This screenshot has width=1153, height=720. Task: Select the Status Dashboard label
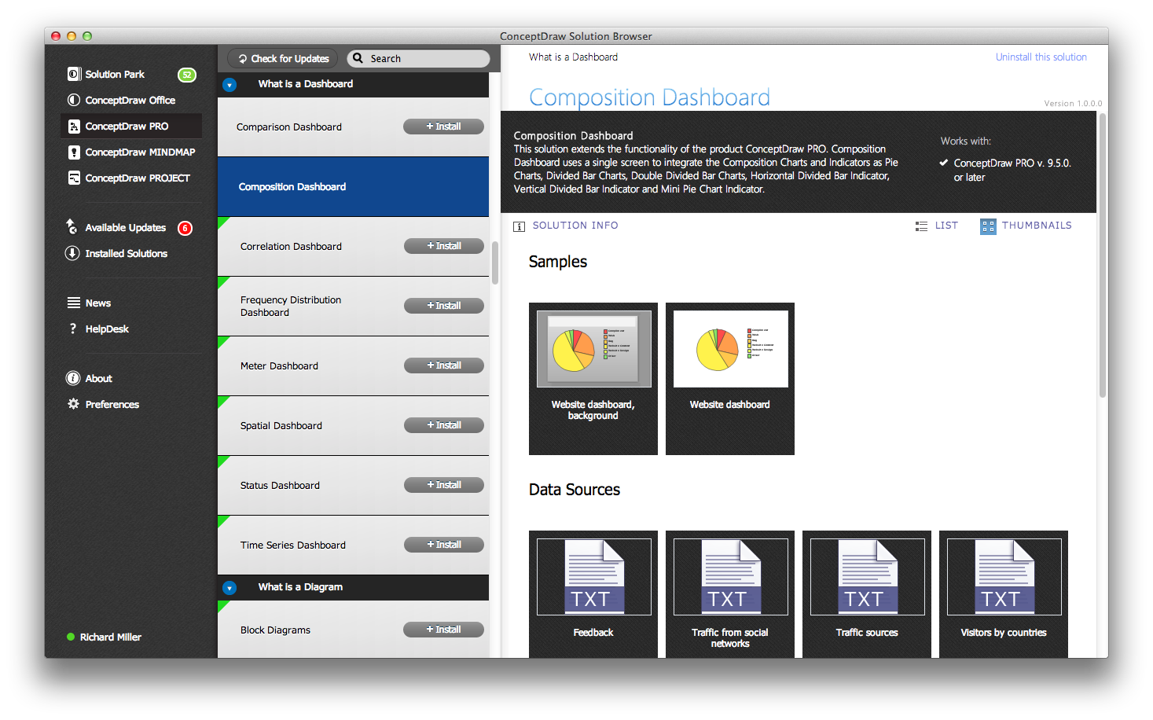tap(280, 486)
